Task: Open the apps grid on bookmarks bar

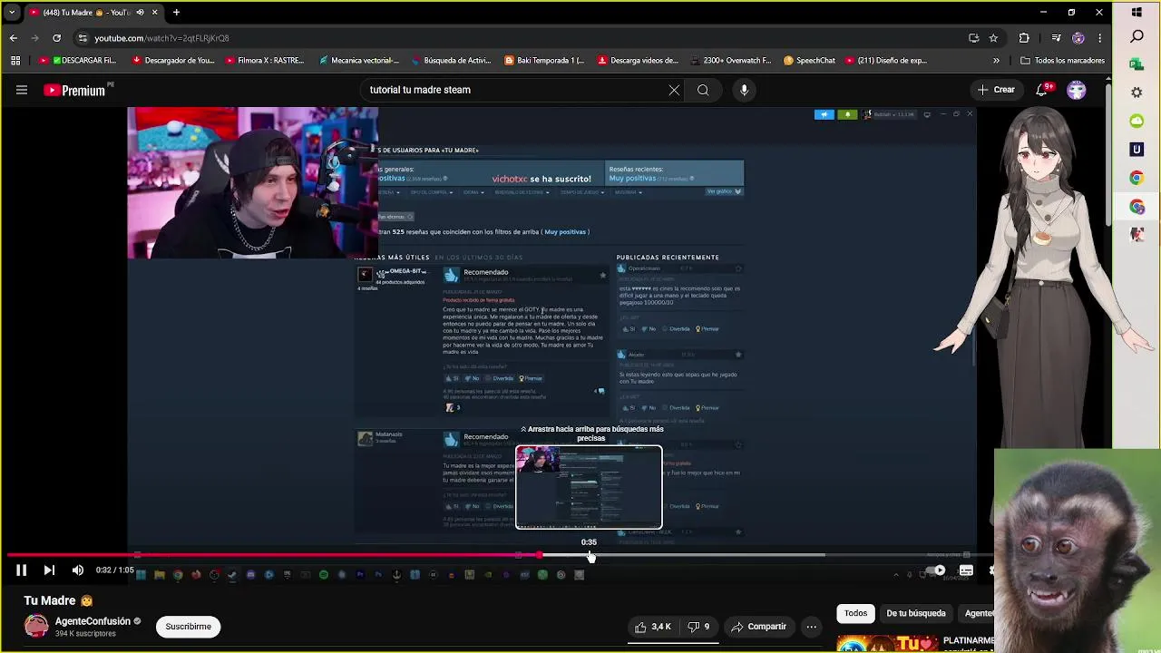Action: [x=15, y=61]
